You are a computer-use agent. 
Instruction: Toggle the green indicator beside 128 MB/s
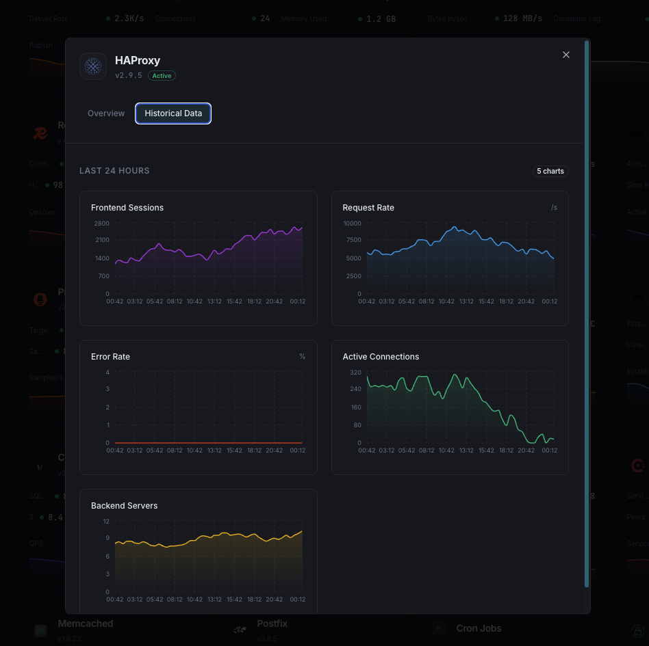click(498, 18)
